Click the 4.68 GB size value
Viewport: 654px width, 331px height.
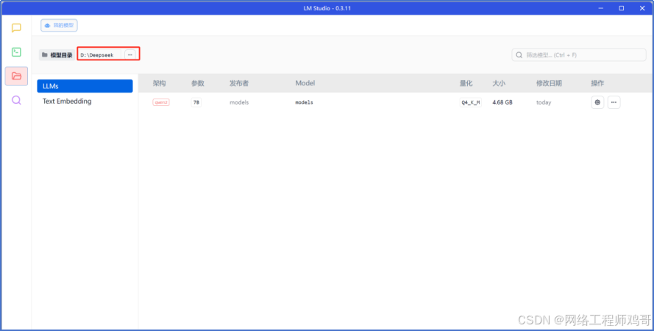502,102
